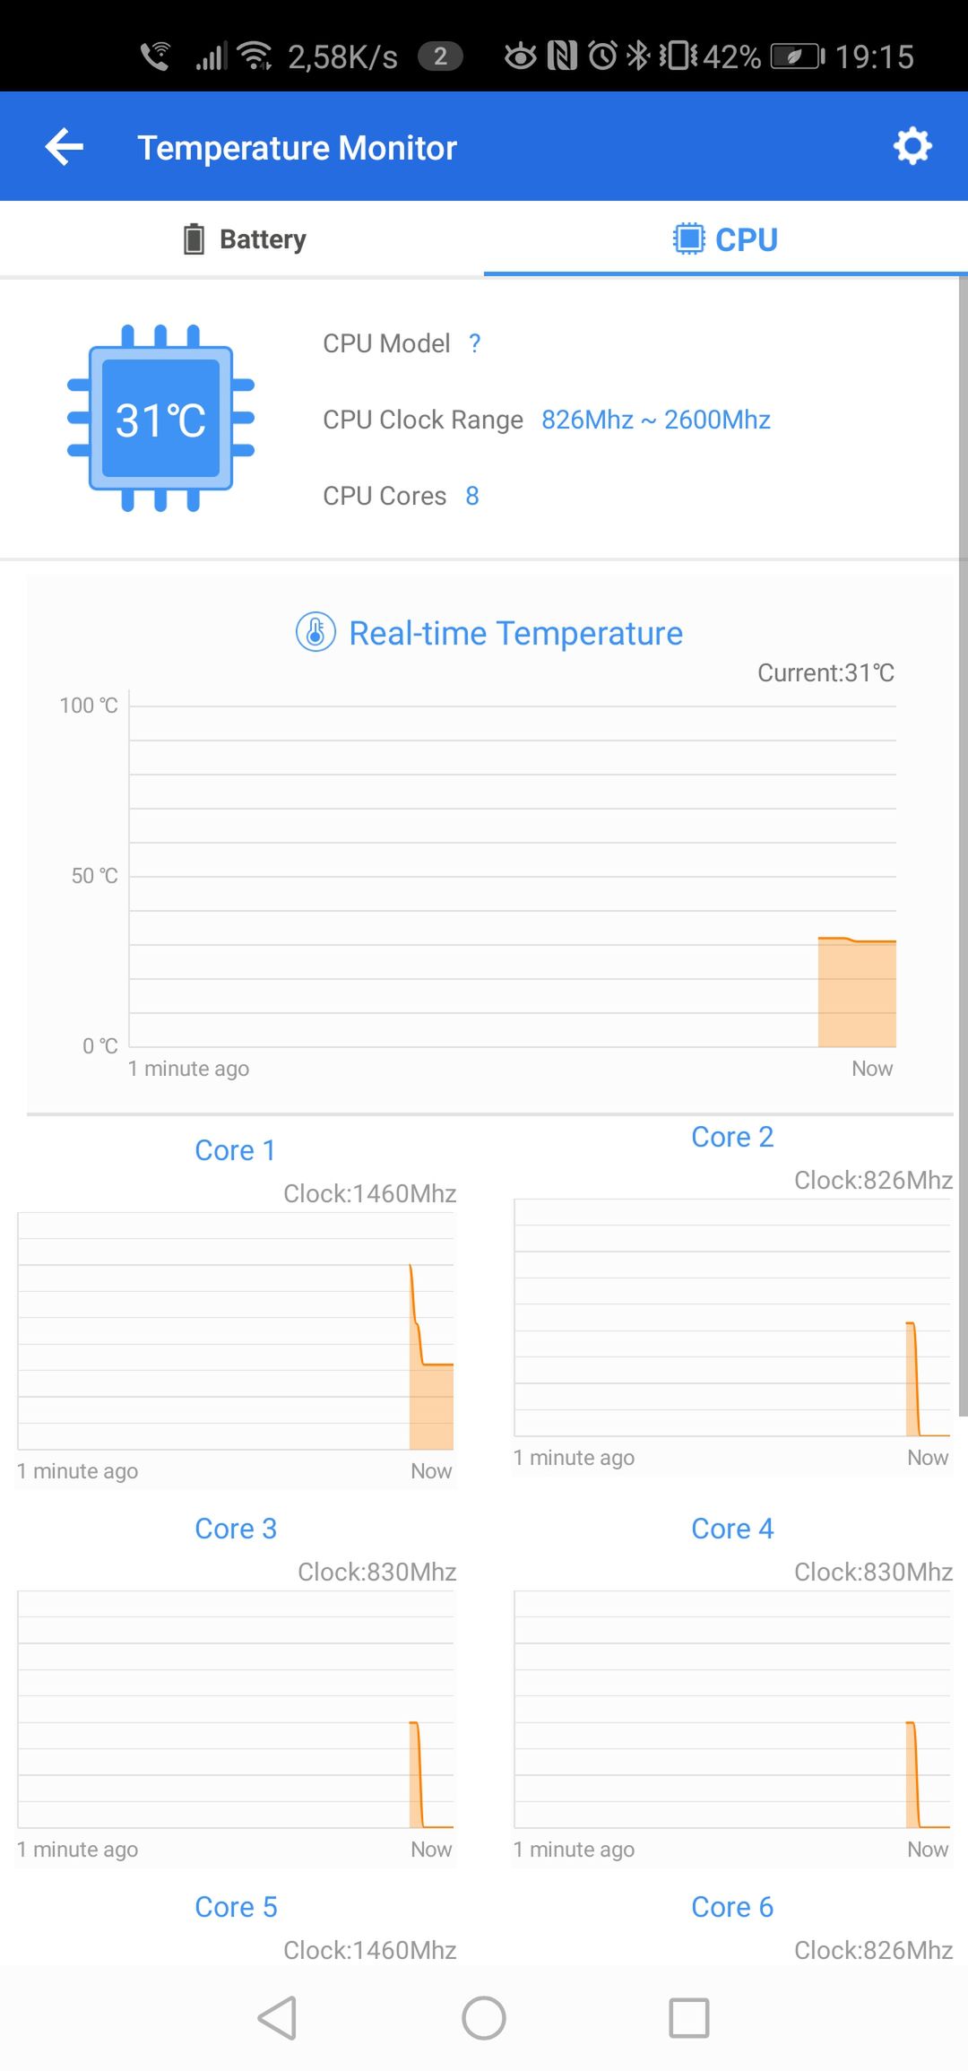This screenshot has height=2071, width=968.
Task: Tap the Real-time Temperature heading
Action: pos(515,633)
